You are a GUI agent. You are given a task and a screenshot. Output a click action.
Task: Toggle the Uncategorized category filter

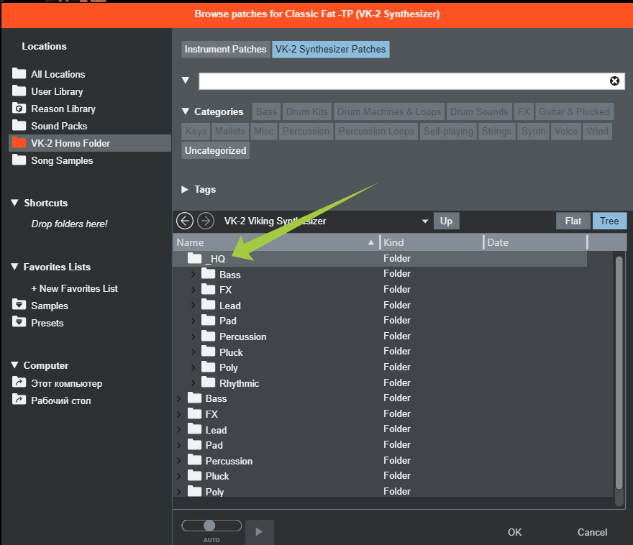(215, 150)
